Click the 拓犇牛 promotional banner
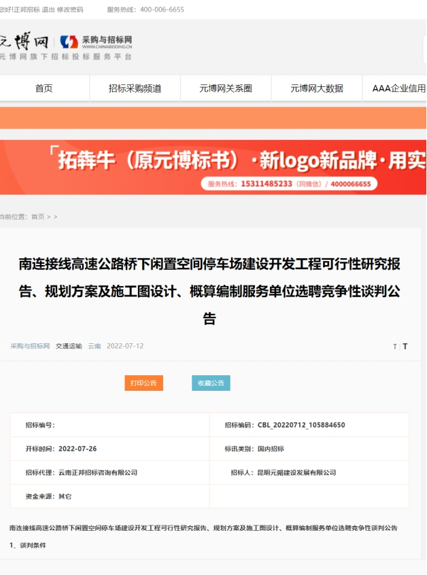 tap(213, 167)
